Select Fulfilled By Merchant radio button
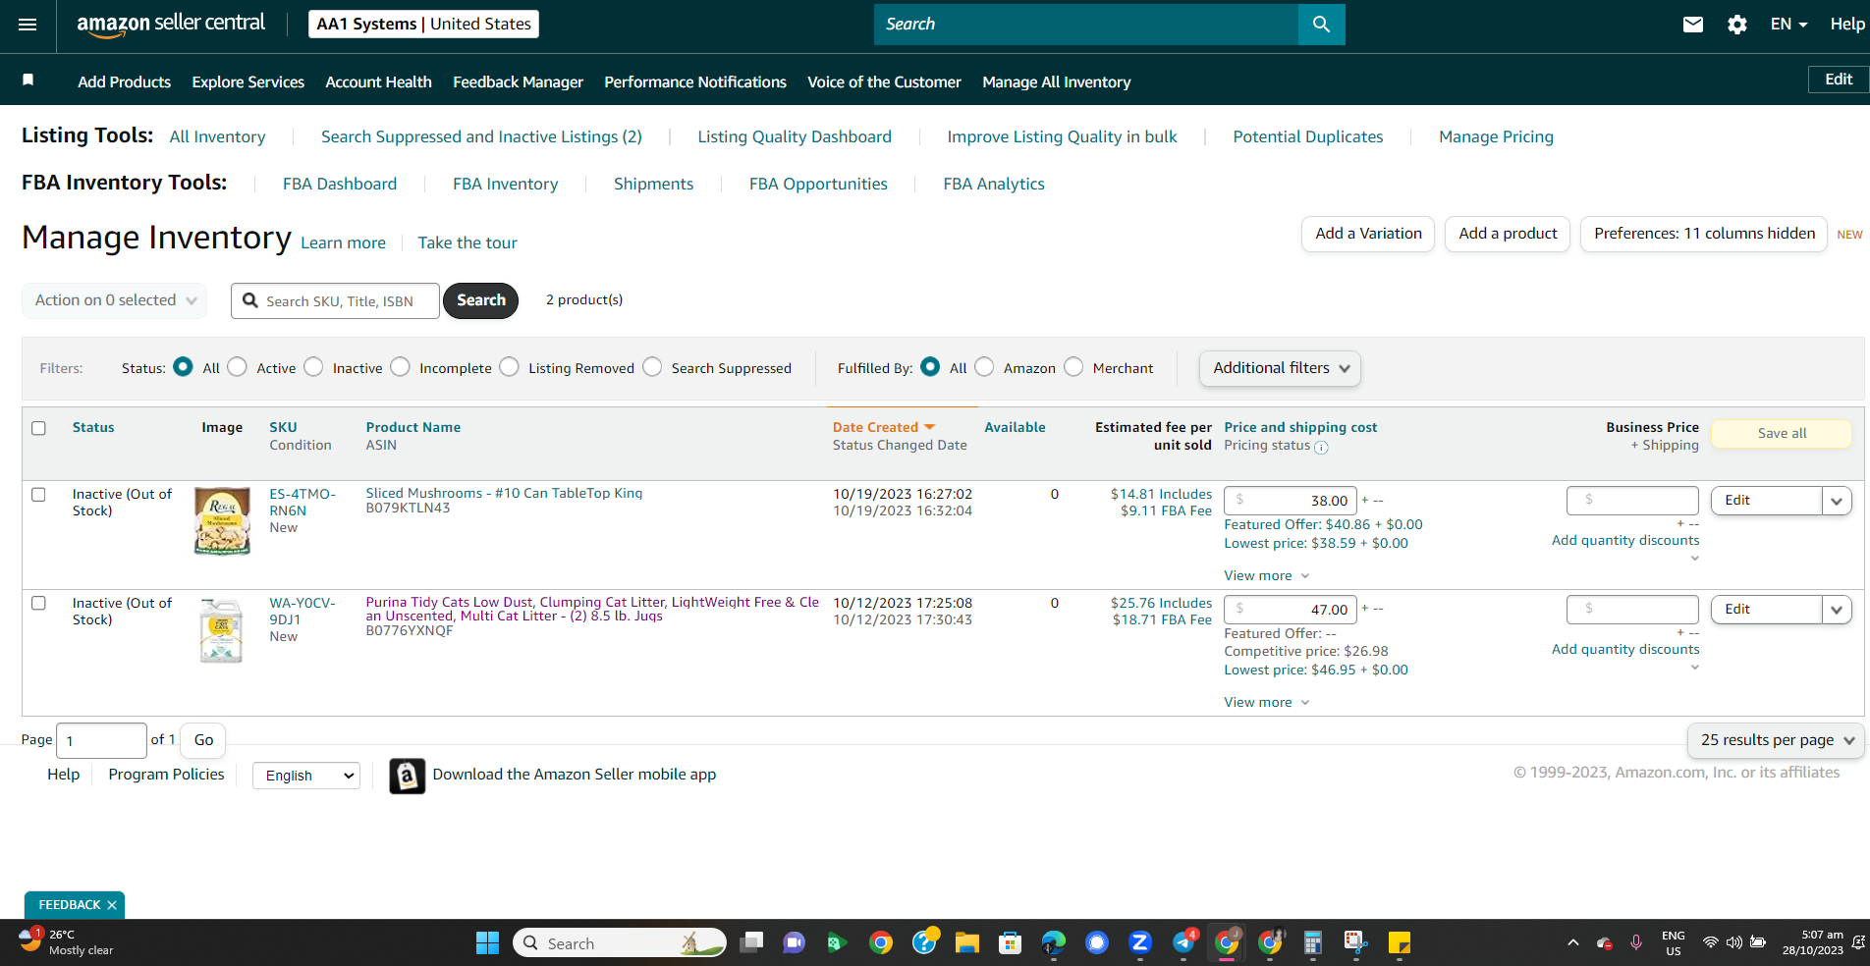 click(1073, 367)
